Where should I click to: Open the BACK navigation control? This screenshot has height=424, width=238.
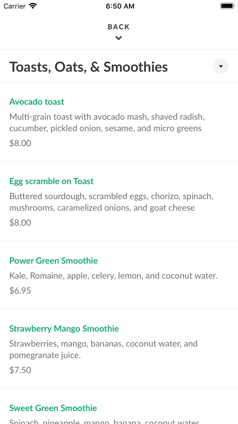(x=118, y=27)
